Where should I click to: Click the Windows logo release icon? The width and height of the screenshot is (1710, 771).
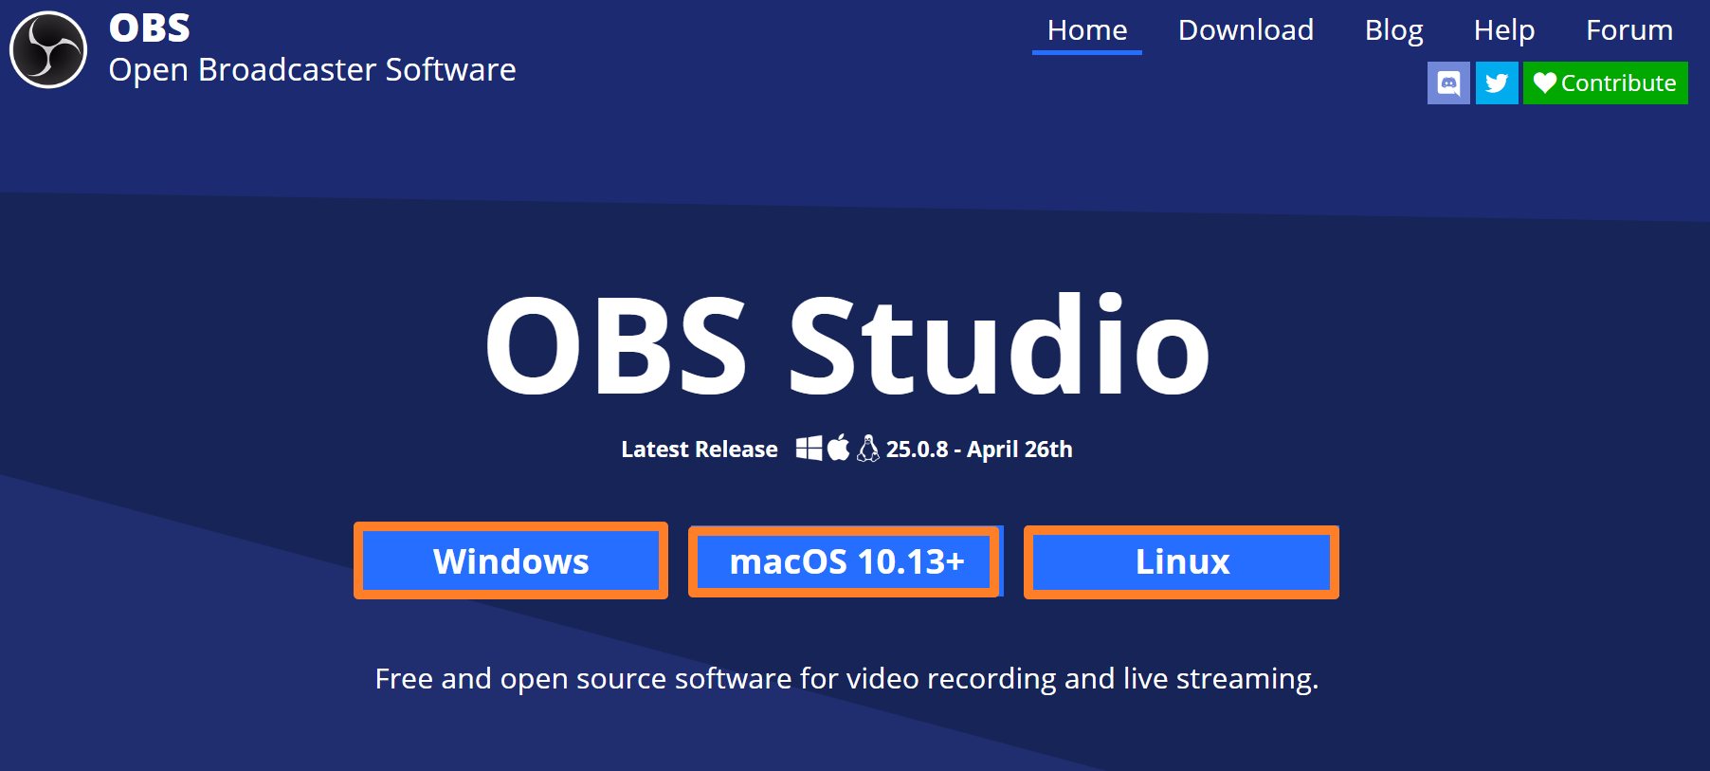tap(810, 448)
